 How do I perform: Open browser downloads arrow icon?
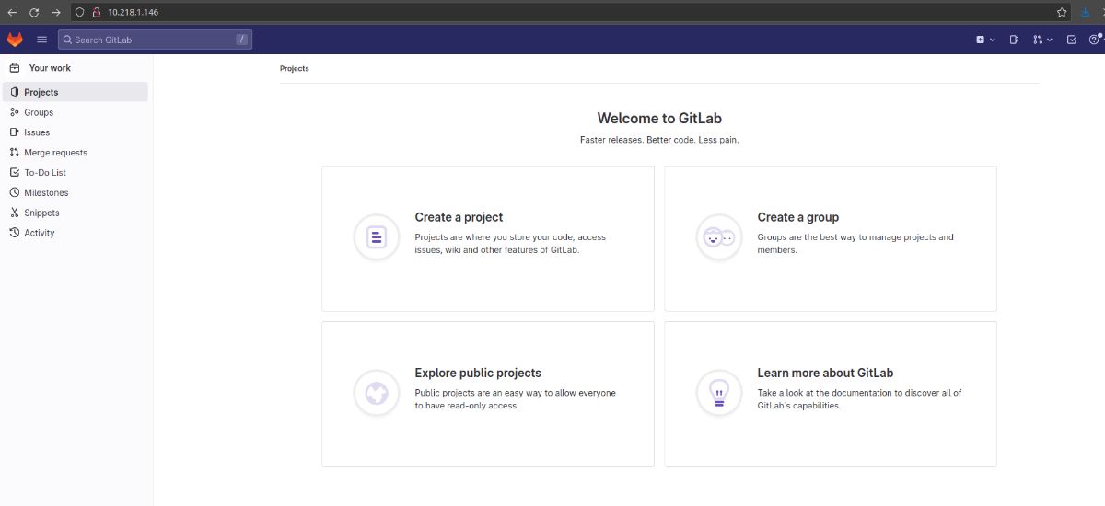[1085, 12]
